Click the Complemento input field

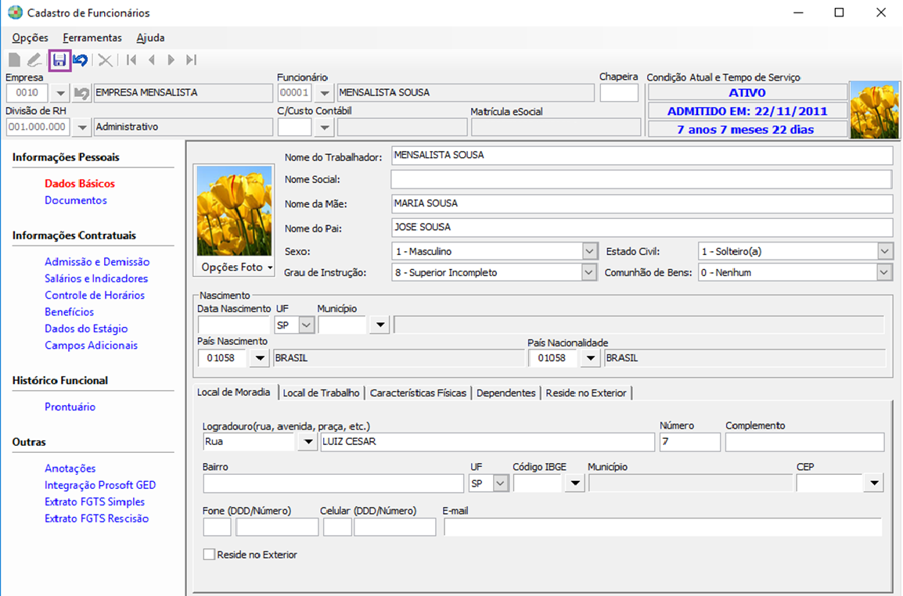[x=804, y=442]
